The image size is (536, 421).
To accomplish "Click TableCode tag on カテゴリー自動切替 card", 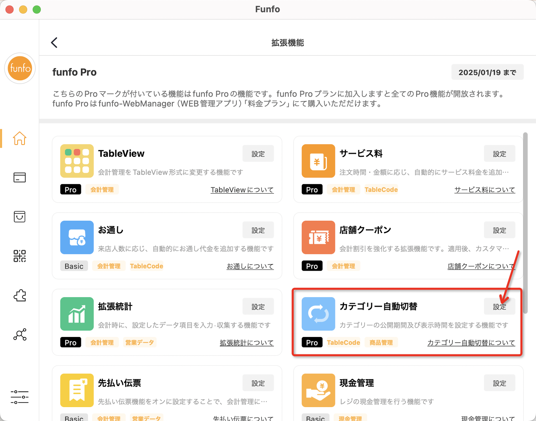I will pos(343,342).
